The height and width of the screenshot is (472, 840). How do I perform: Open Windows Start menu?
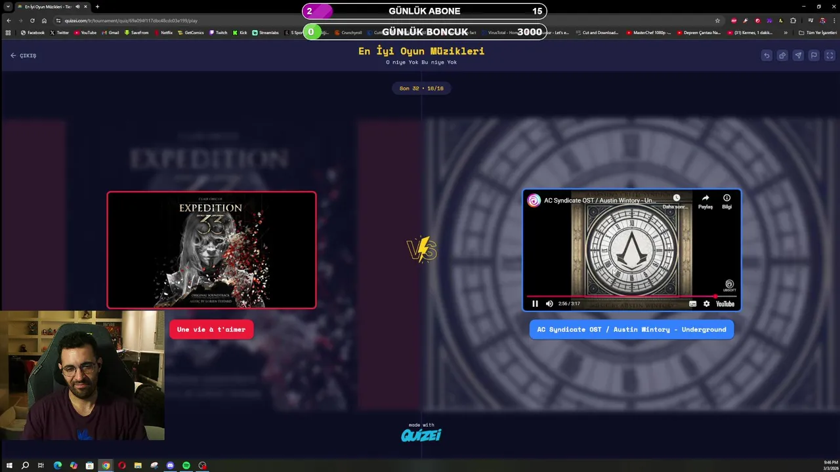[x=9, y=465]
